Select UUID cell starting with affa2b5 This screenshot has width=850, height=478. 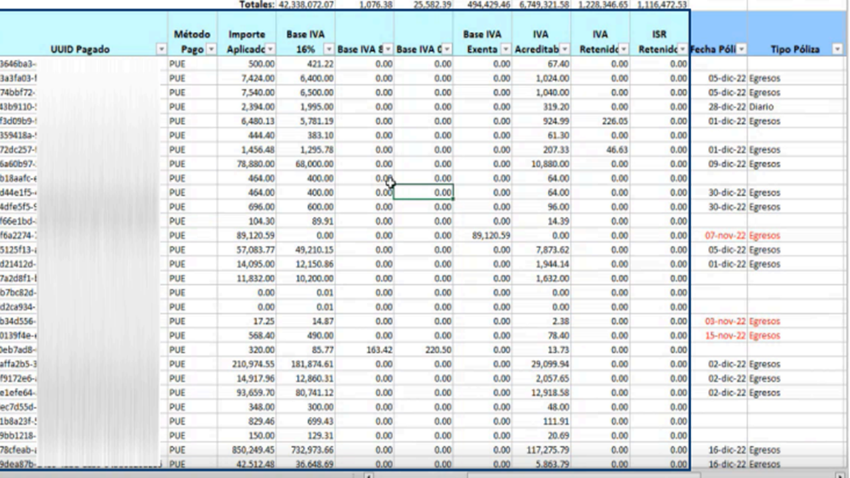[83, 364]
